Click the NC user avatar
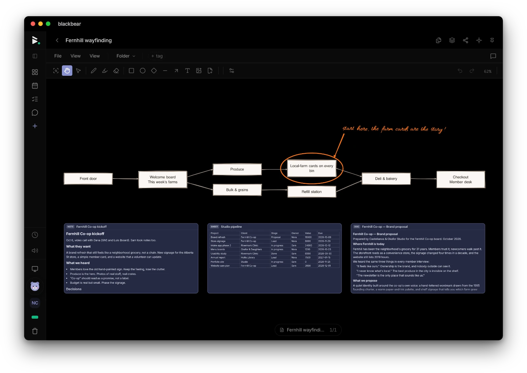Screen dimensions: 527x373 [x=35, y=303]
